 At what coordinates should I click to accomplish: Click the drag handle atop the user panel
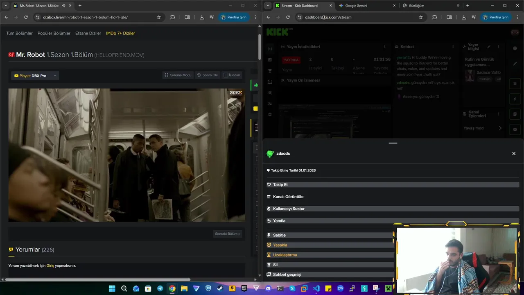click(x=393, y=143)
